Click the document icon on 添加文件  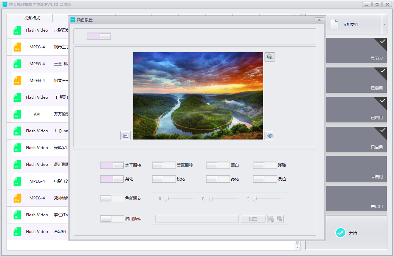pyautogui.click(x=334, y=24)
